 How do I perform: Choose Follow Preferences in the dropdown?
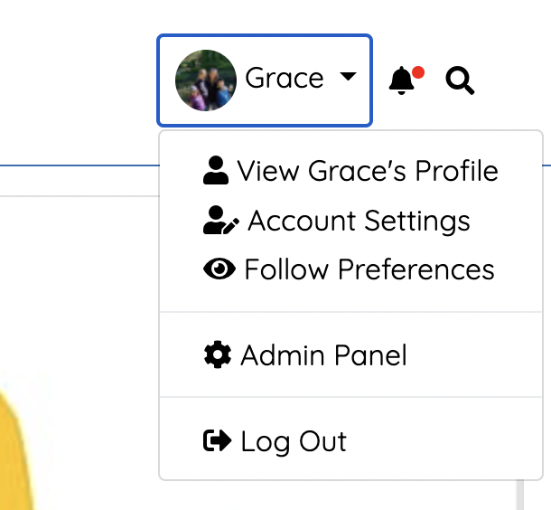click(351, 269)
